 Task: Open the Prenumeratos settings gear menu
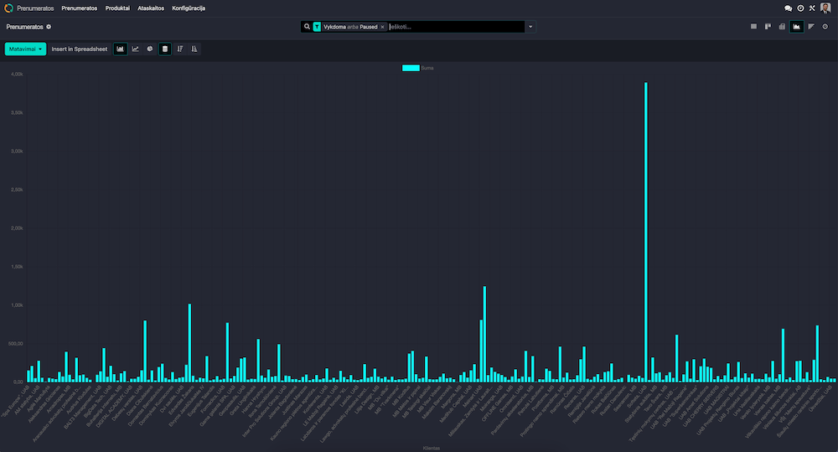(49, 27)
